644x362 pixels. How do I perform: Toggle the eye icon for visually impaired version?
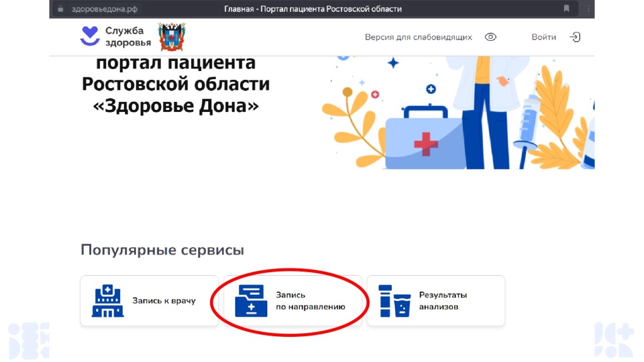tap(491, 37)
